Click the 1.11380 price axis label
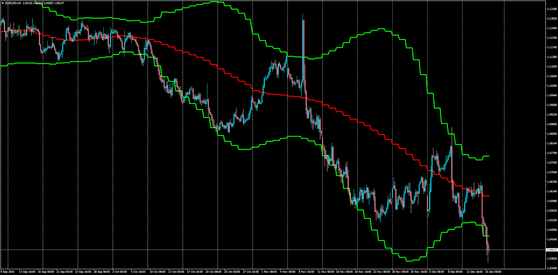The image size is (558, 275). click(x=552, y=57)
